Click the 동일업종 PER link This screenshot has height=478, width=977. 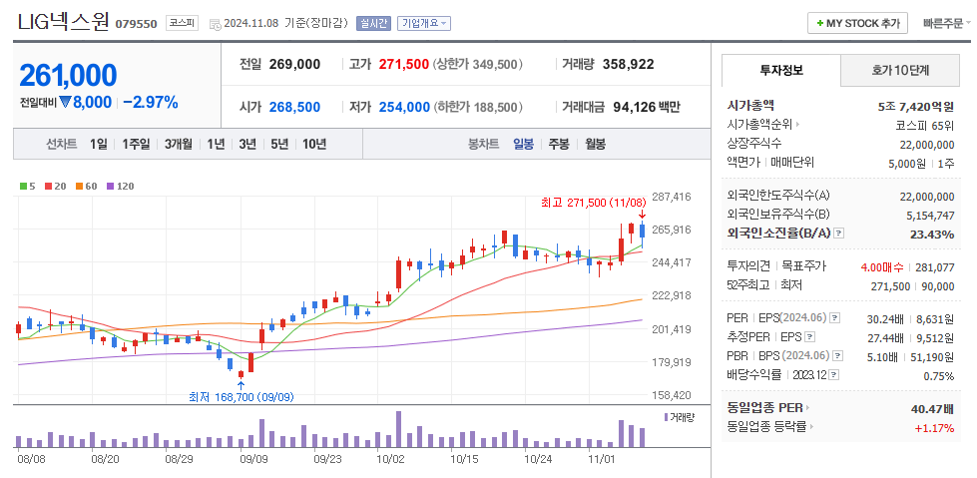764,408
